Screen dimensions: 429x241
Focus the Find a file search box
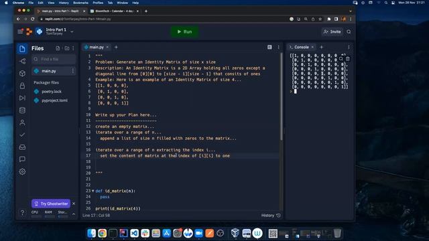tap(54, 59)
